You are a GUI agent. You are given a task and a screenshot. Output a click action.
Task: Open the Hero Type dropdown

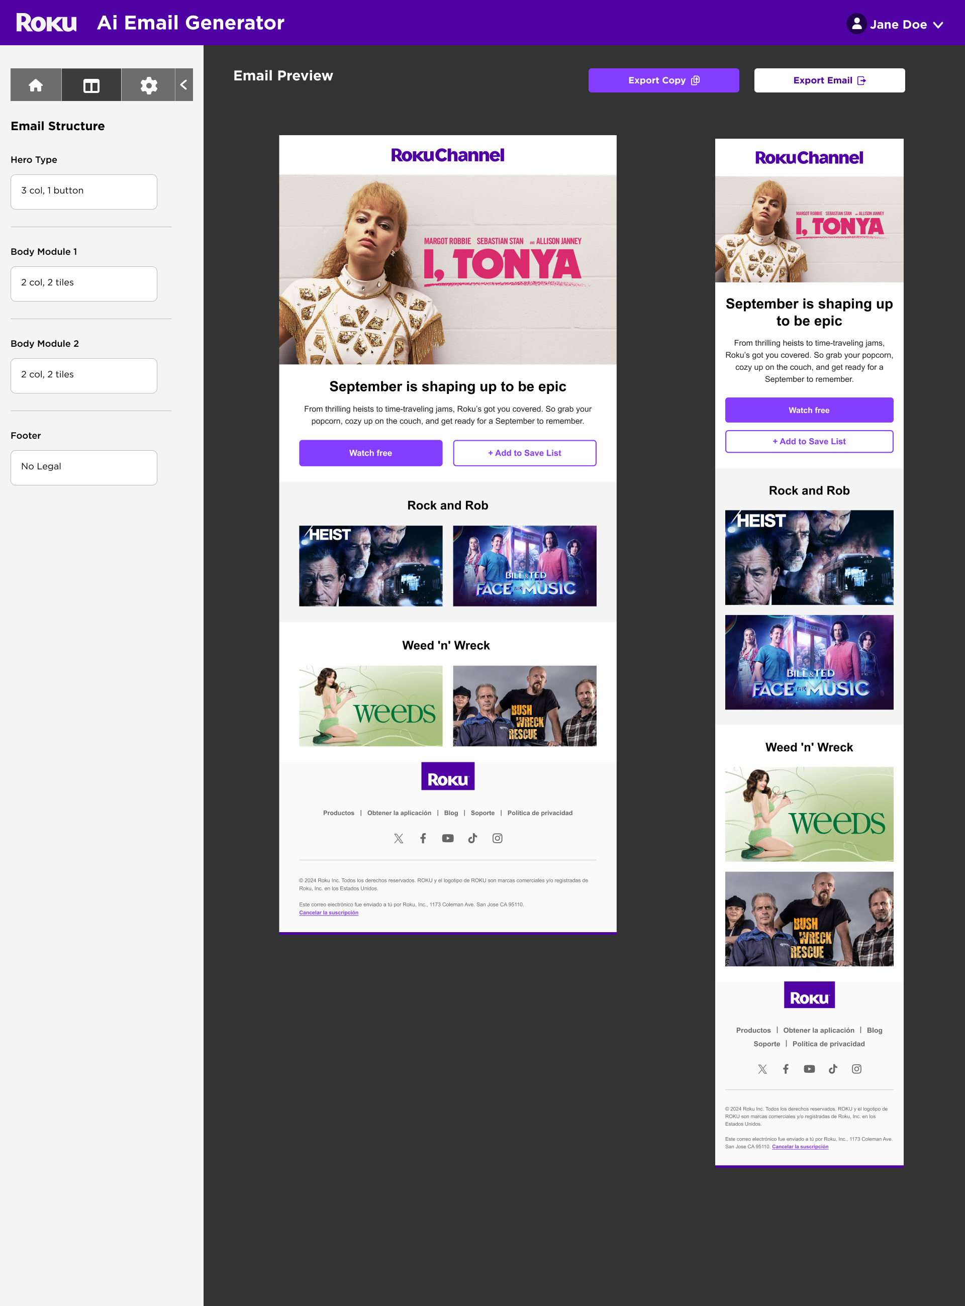click(x=83, y=191)
